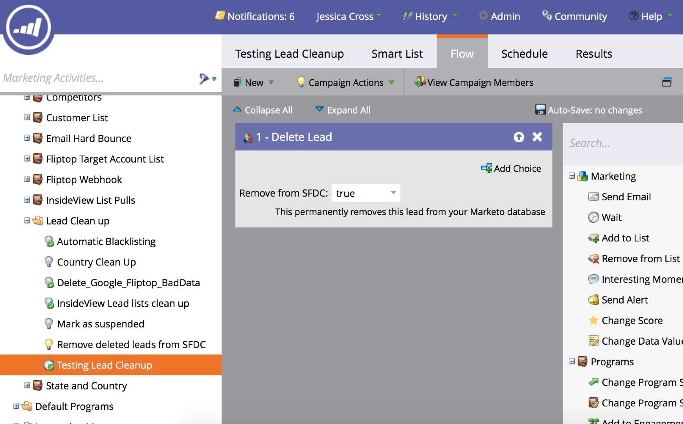Open the Results tab
The width and height of the screenshot is (683, 424).
pyautogui.click(x=594, y=53)
